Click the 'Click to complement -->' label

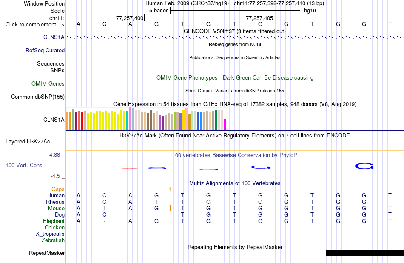pyautogui.click(x=35, y=25)
